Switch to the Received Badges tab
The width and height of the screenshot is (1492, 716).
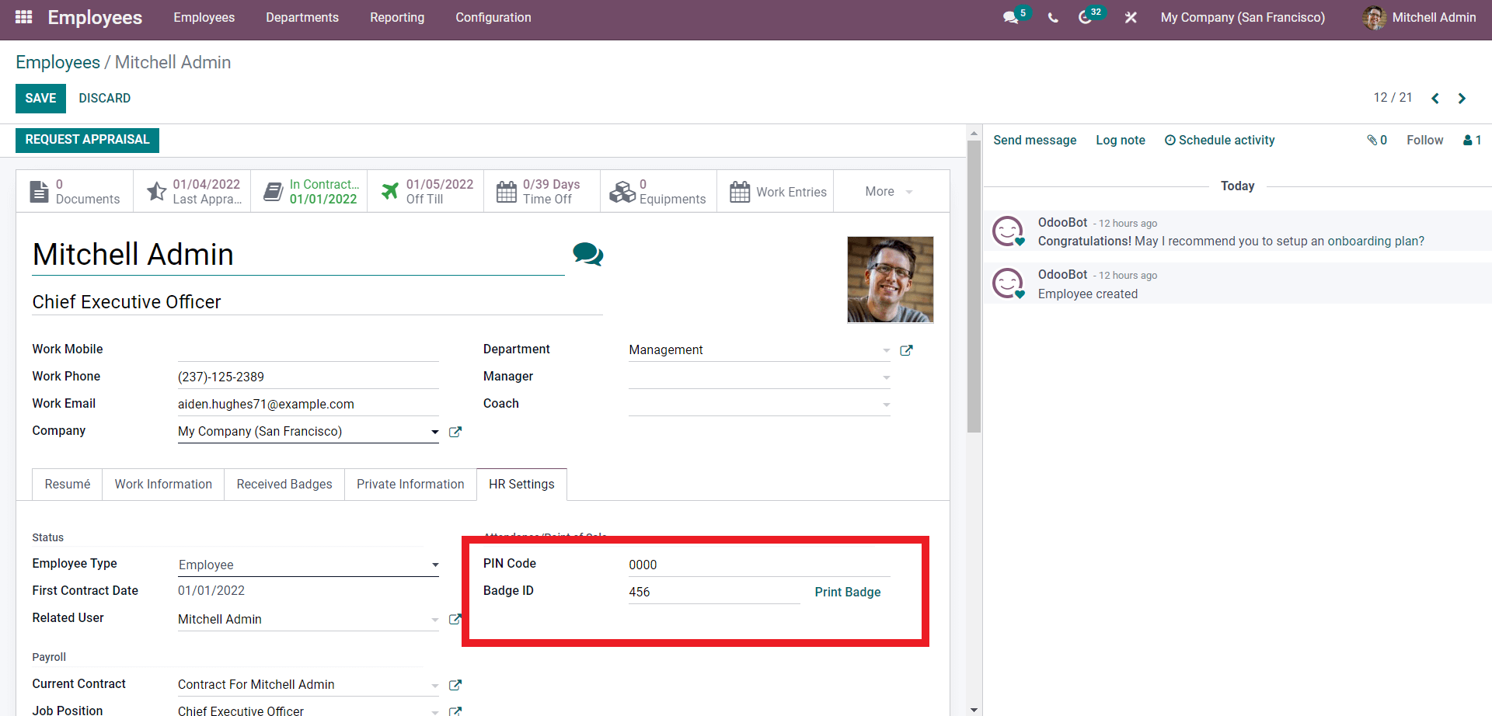click(x=284, y=484)
